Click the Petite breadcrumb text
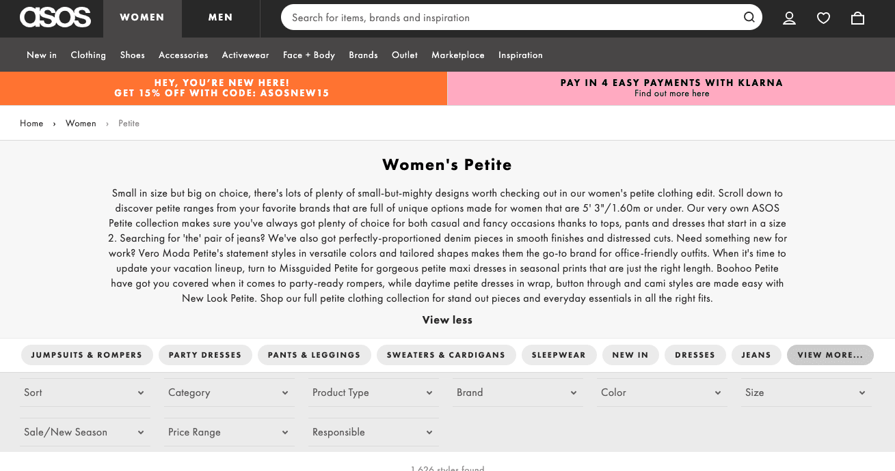This screenshot has height=471, width=895. coord(129,124)
